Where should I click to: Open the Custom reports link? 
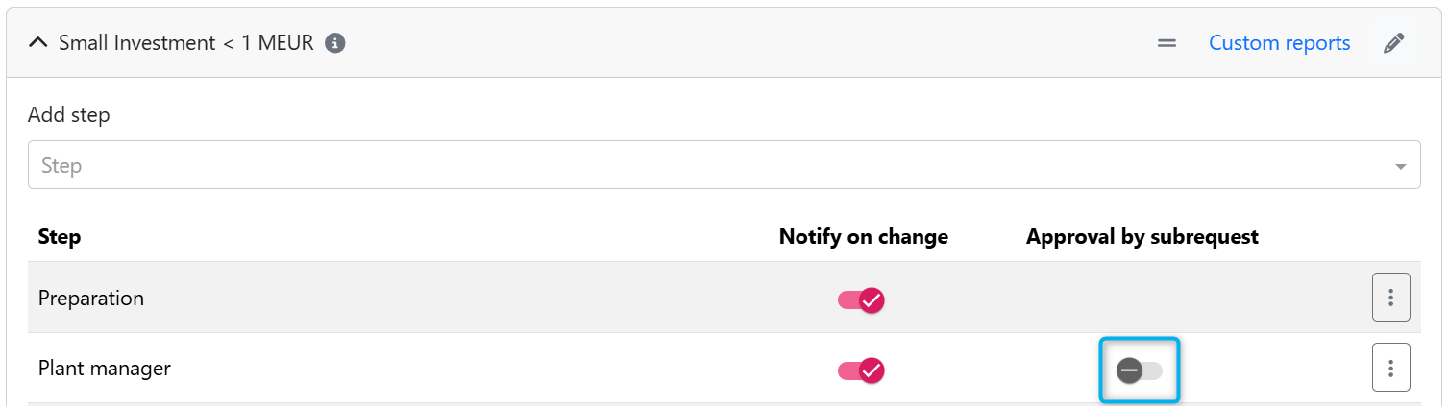pos(1279,43)
